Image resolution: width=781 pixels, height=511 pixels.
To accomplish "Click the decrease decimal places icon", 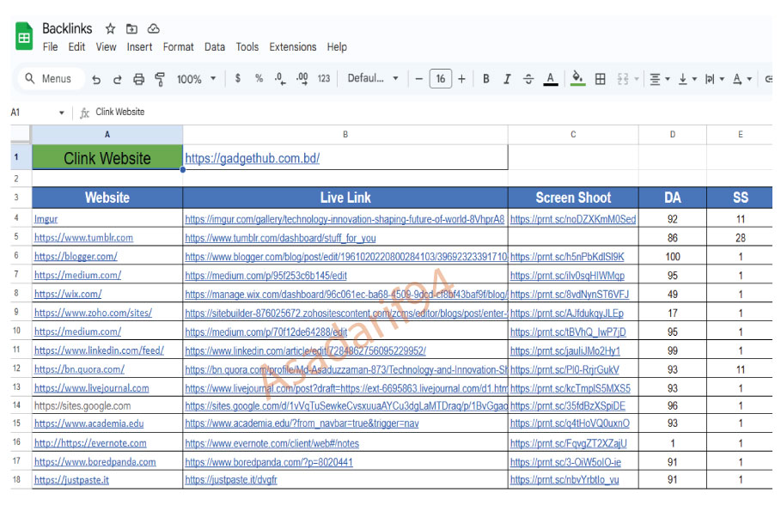I will pos(280,77).
